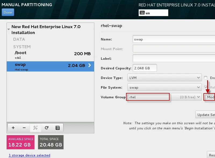
Task: Click the disk summary icon in toolbar
Action: point(58,128)
